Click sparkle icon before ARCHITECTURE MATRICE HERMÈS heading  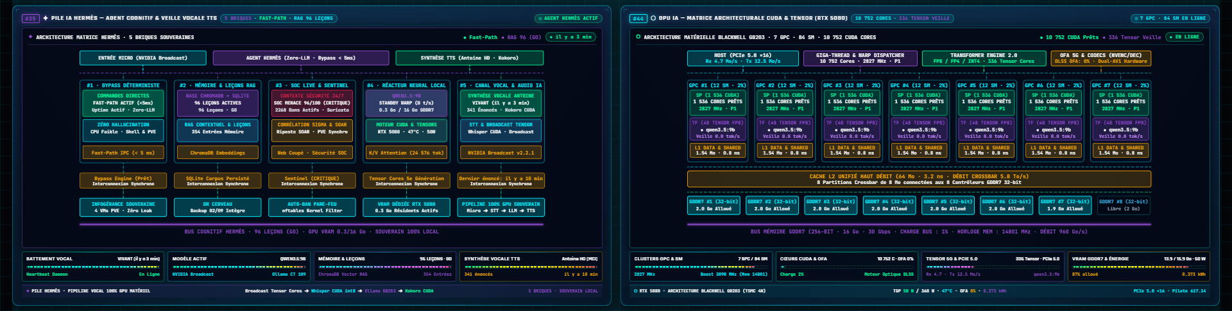point(30,37)
